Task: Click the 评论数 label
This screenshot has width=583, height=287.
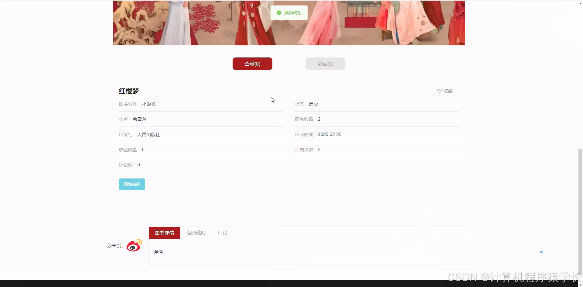Action: 126,165
